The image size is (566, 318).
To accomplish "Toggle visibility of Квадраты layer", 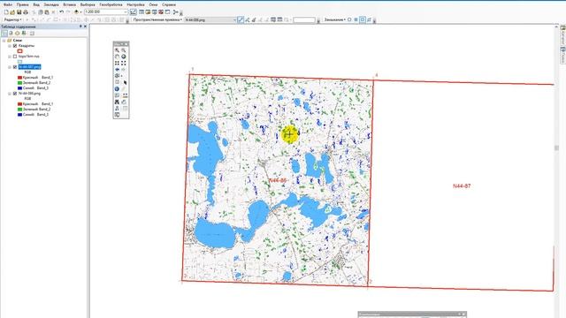I will [15, 46].
